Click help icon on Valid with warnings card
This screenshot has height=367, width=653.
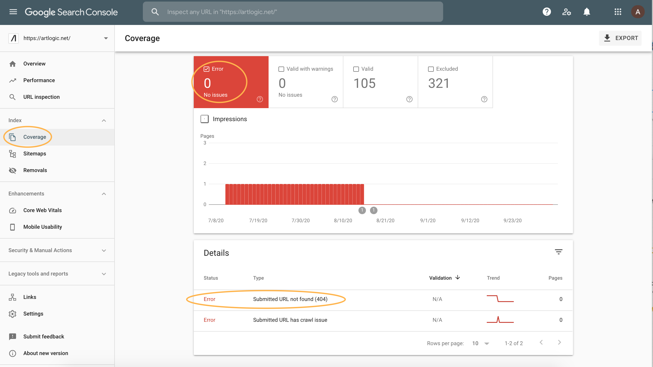tap(335, 99)
